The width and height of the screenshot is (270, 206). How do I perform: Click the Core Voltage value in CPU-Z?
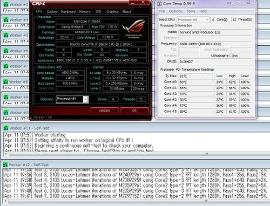(107, 37)
